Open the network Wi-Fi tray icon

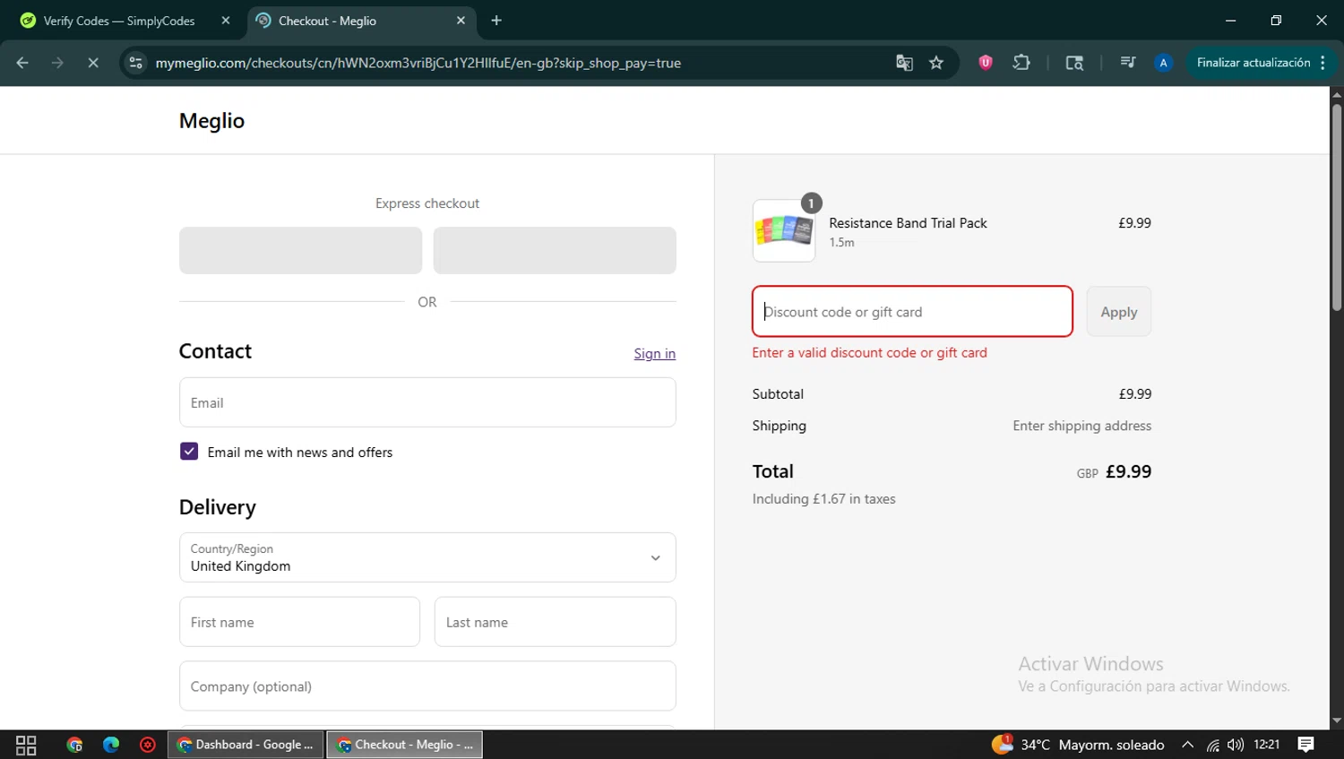click(1212, 745)
